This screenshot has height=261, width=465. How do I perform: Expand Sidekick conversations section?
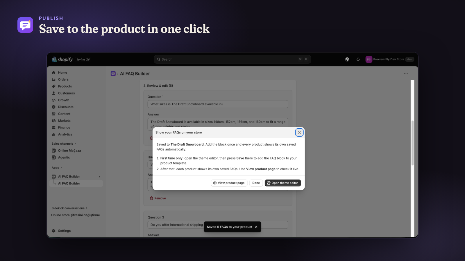click(69, 208)
